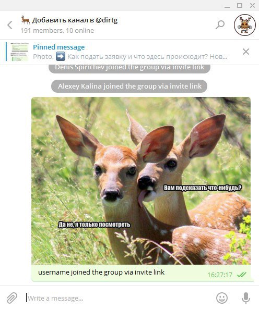Hide the pinned message with X
This screenshot has width=259, height=310.
tap(246, 52)
